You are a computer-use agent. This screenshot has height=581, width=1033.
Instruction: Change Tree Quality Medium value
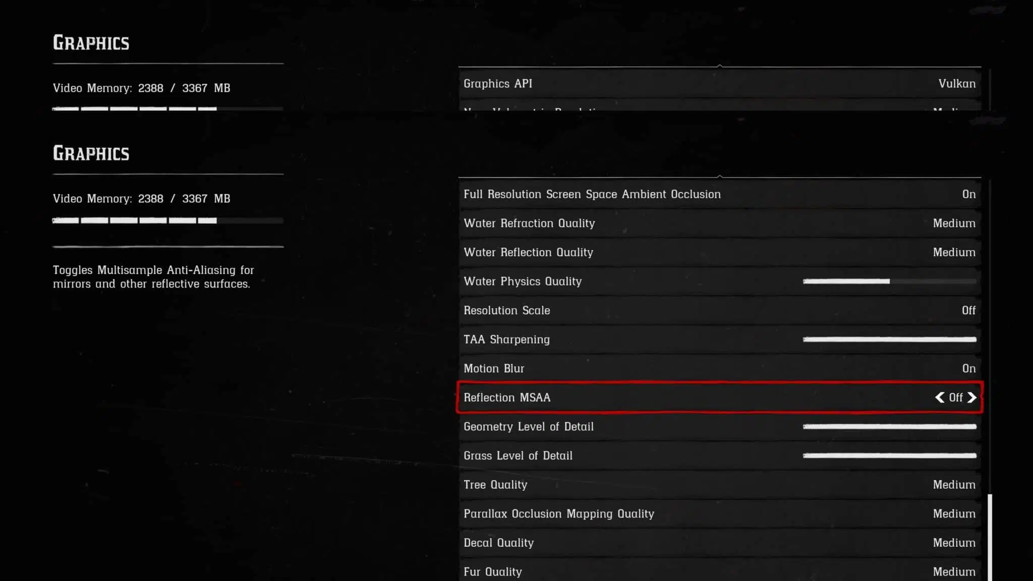pos(954,485)
